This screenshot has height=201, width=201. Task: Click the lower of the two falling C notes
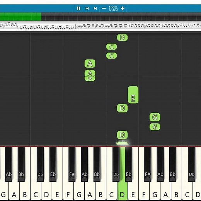click(x=112, y=56)
